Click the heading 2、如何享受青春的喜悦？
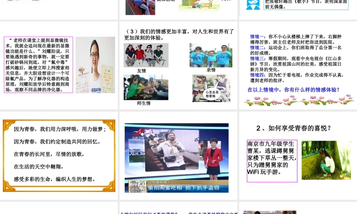This screenshot has width=357, height=214. click(x=294, y=128)
